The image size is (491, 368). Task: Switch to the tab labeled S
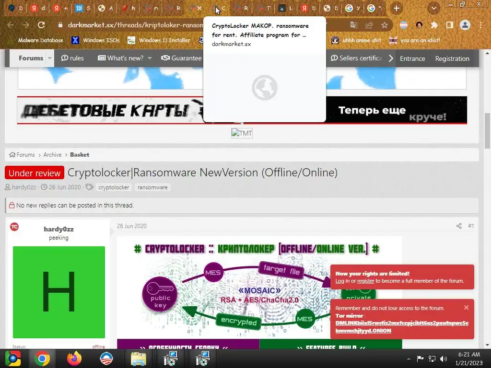point(83,8)
